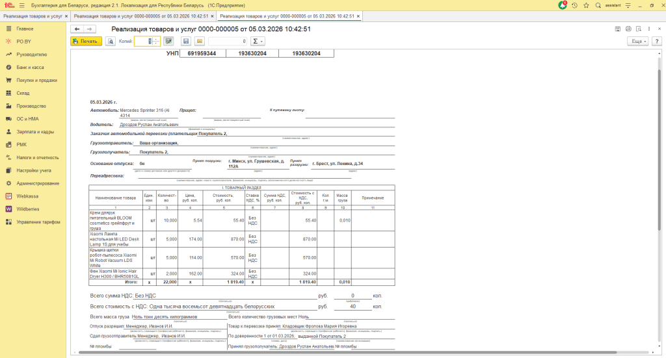Open the notifications bell icon
The width and height of the screenshot is (666, 358).
(563, 5)
